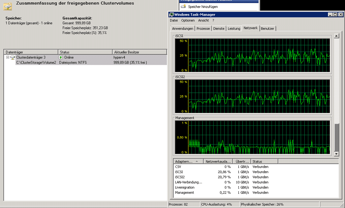Image resolution: width=345 pixels, height=208 pixels.
Task: Click the iSCSI2 network usage graph
Action: pyautogui.click(x=252, y=96)
